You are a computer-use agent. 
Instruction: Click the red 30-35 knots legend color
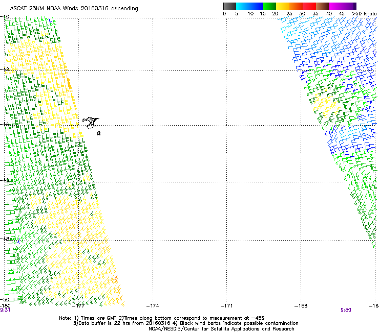(309, 6)
